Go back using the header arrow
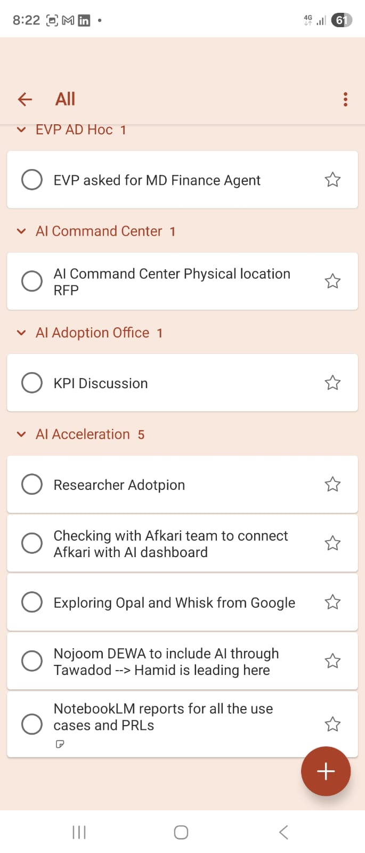 [x=25, y=99]
